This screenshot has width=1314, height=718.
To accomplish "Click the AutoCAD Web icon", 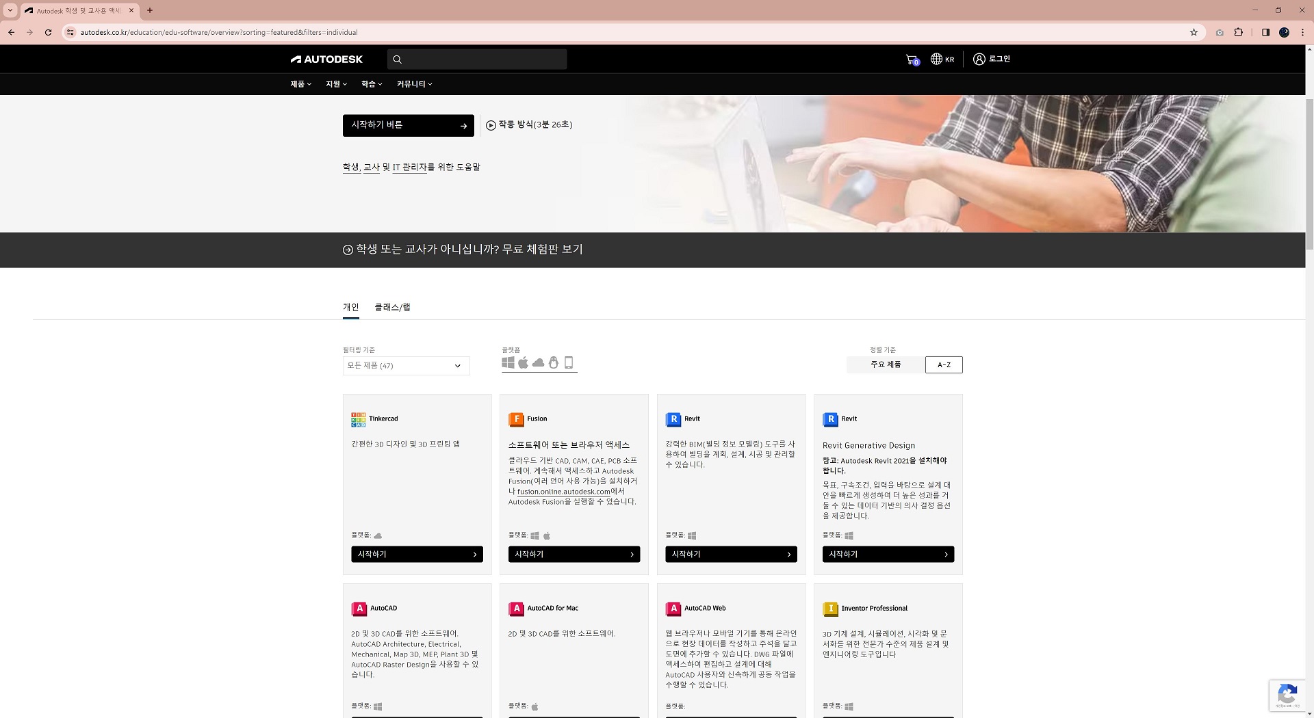I will (x=673, y=609).
